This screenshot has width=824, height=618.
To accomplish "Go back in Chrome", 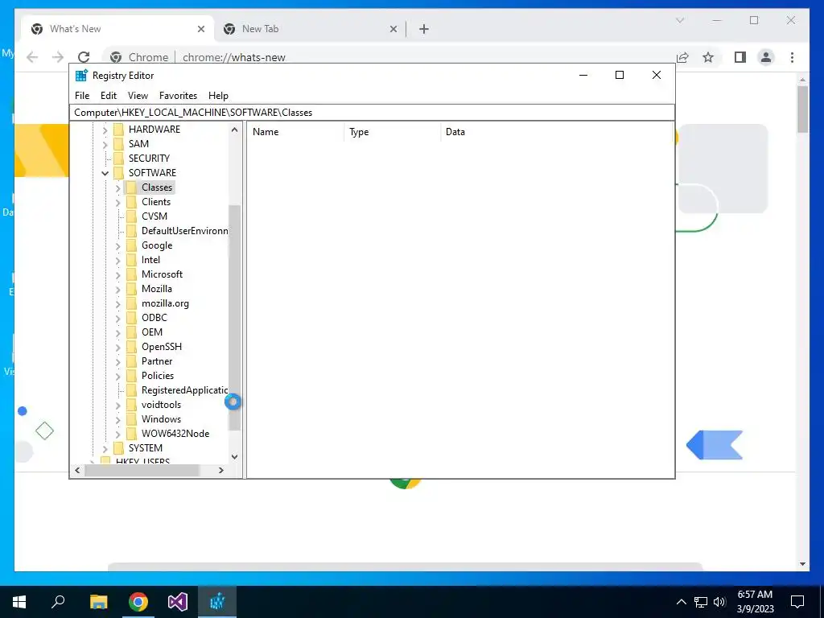I will pos(32,57).
